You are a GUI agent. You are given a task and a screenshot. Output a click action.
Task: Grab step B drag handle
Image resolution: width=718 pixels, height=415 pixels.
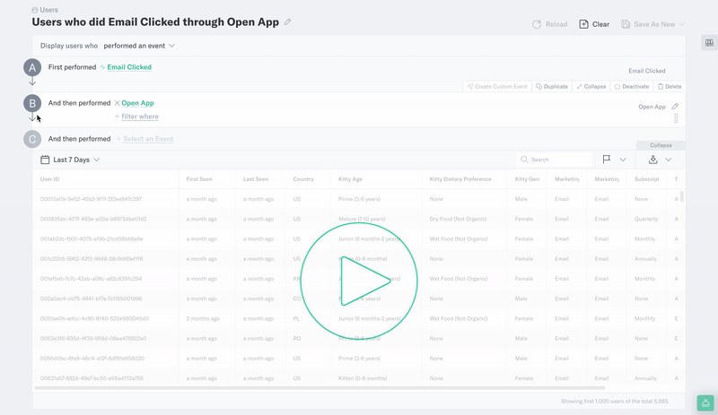coord(676,118)
